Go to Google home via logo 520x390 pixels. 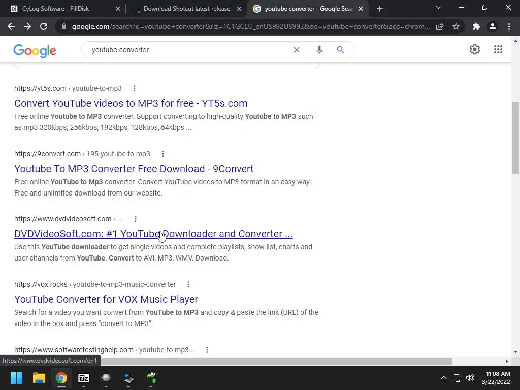tap(35, 50)
